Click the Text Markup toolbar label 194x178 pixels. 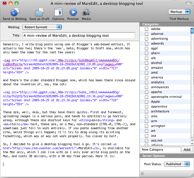pos(179,19)
